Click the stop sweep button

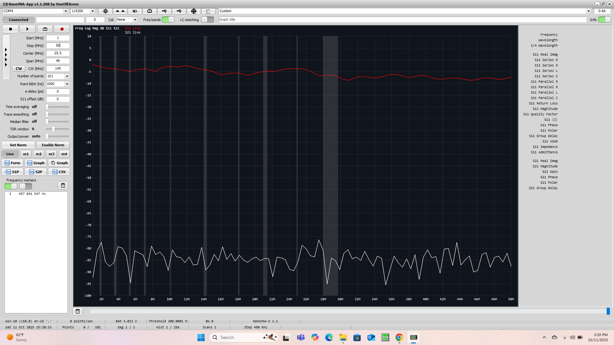tap(11, 29)
